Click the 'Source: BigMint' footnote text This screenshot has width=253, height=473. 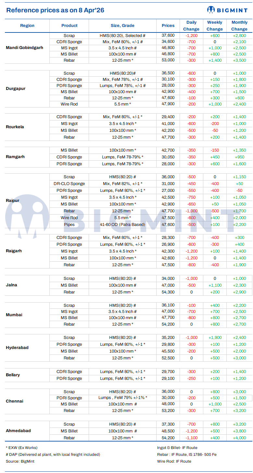[x=20, y=461]
